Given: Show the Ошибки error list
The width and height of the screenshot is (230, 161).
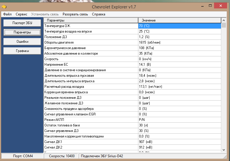Looking at the screenshot, I should [x=22, y=42].
